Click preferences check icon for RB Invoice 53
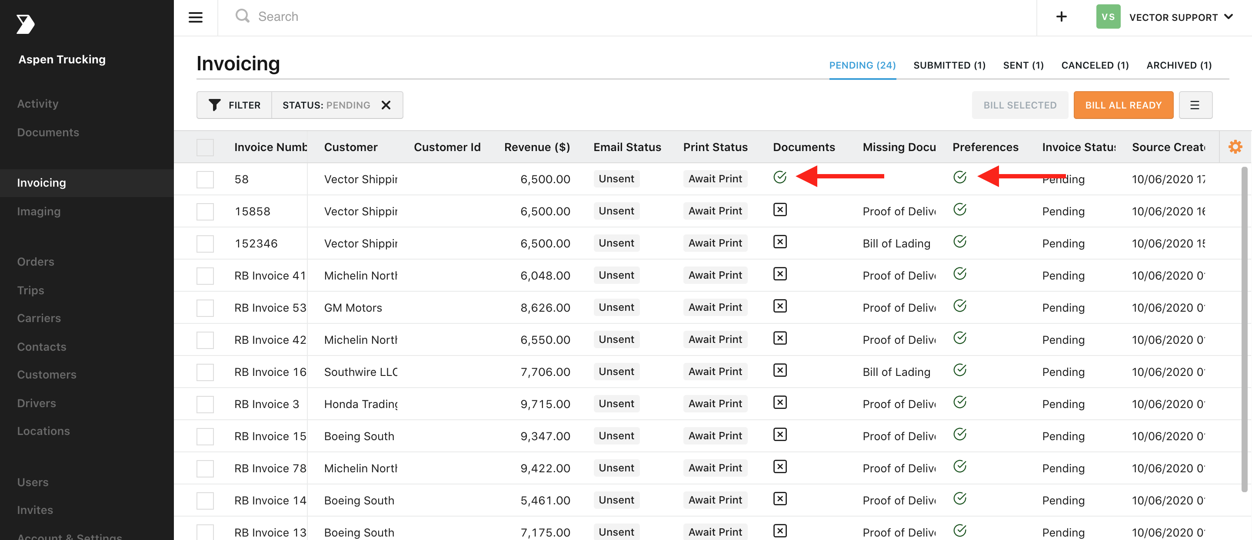Image resolution: width=1252 pixels, height=540 pixels. [959, 305]
